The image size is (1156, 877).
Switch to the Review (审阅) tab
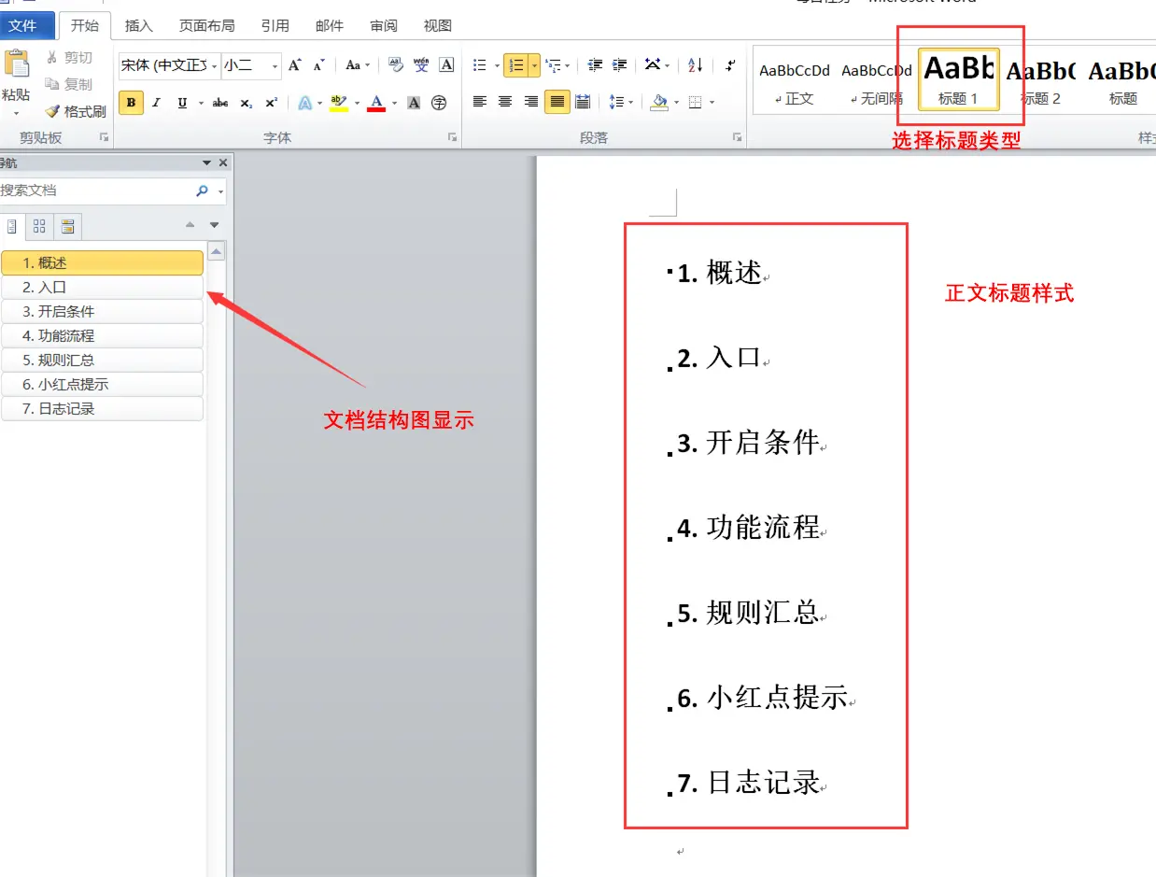(x=384, y=26)
